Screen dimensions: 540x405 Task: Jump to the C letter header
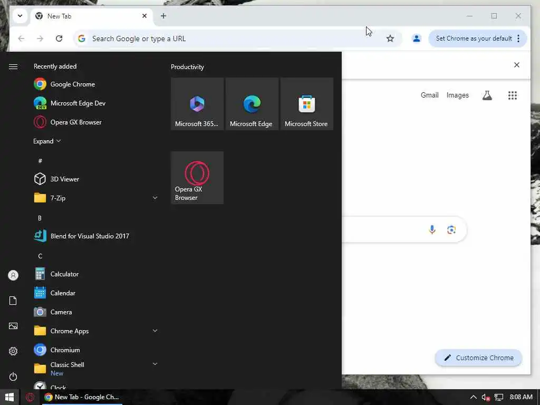click(x=40, y=256)
